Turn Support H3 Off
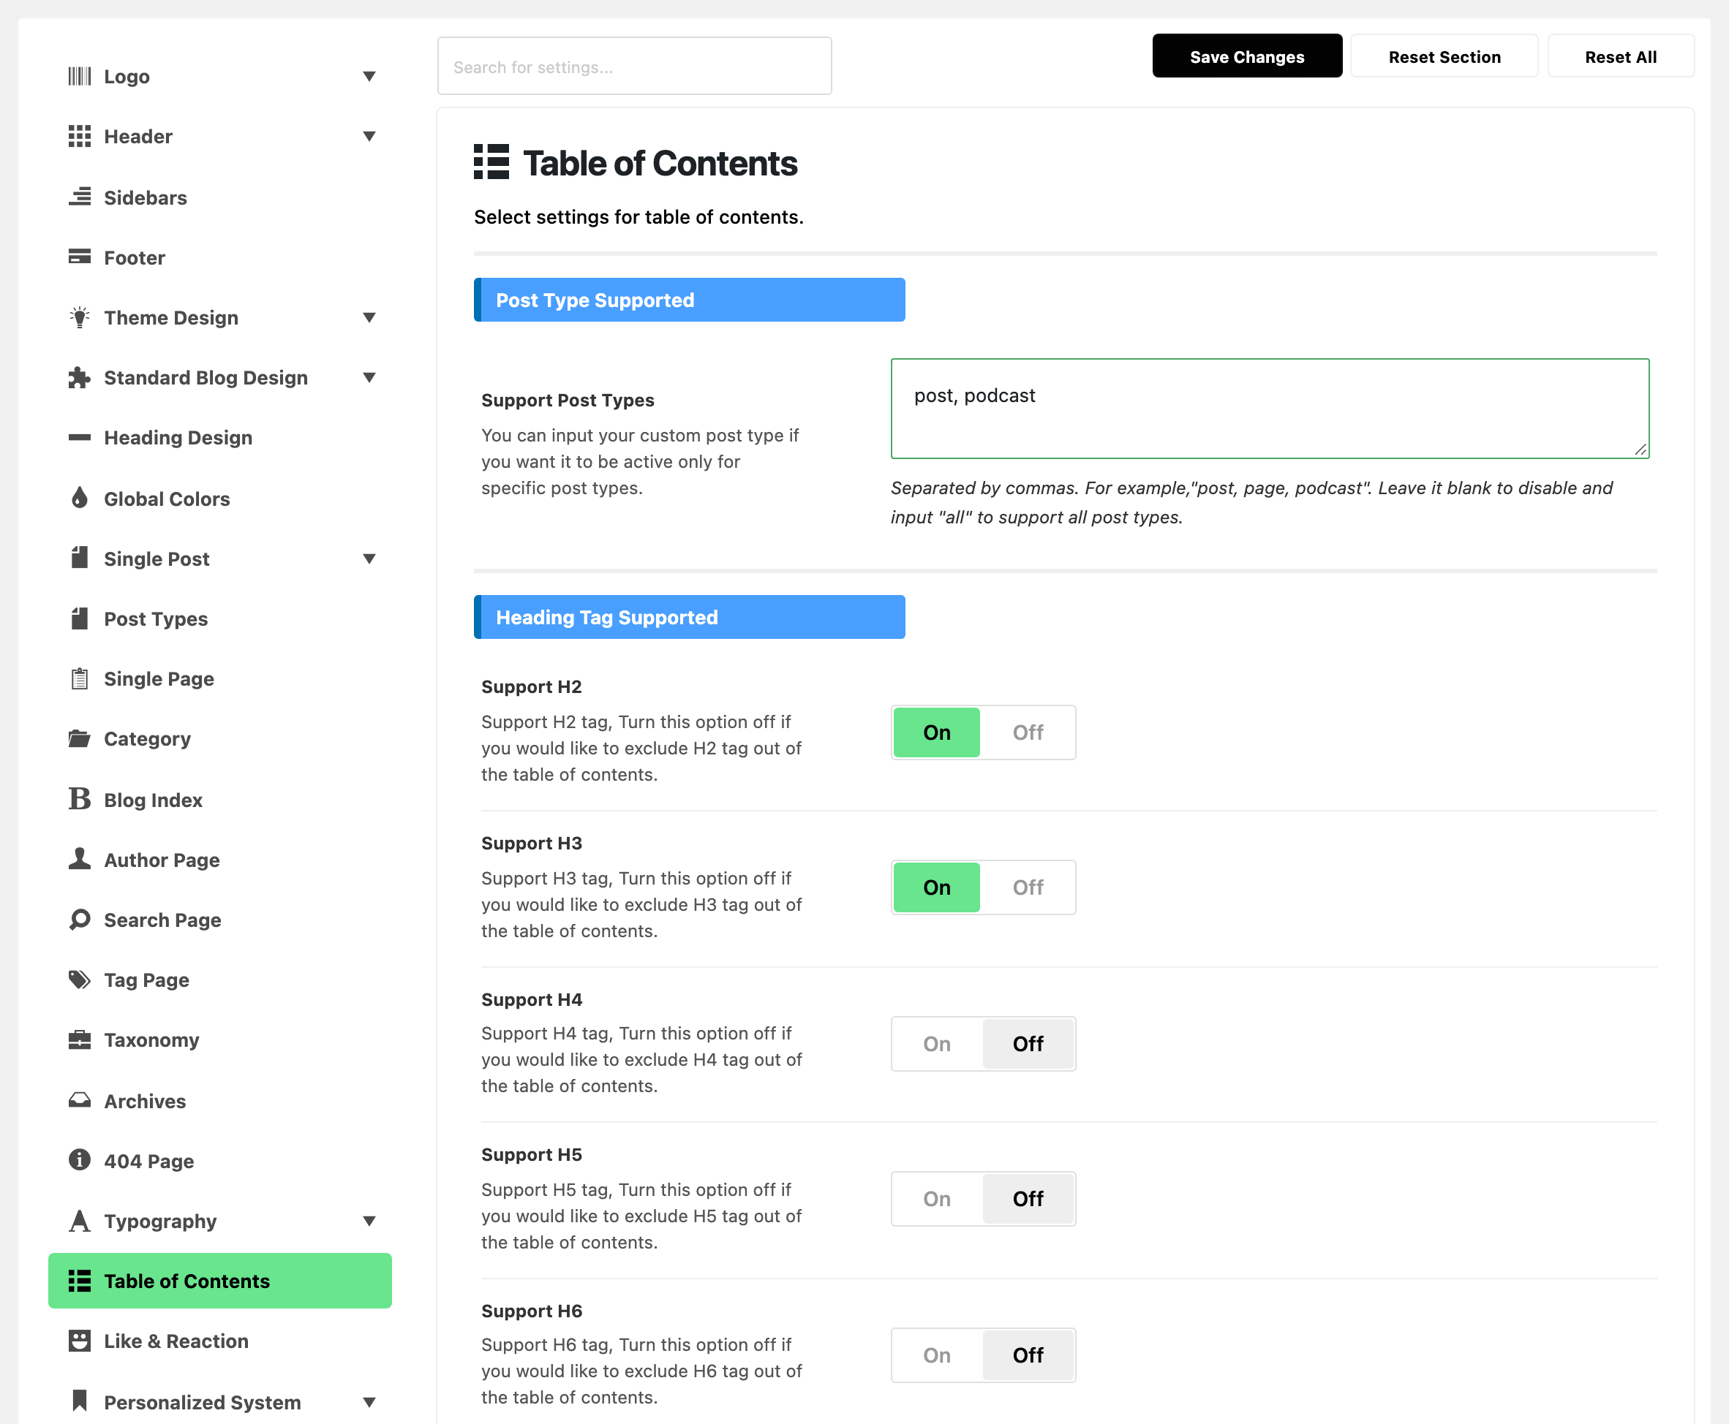1729x1424 pixels. pos(1028,887)
